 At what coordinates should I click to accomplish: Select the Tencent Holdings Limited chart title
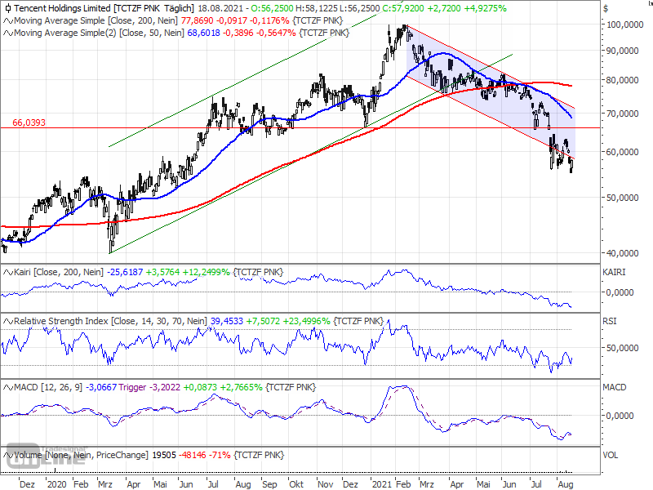(63, 8)
